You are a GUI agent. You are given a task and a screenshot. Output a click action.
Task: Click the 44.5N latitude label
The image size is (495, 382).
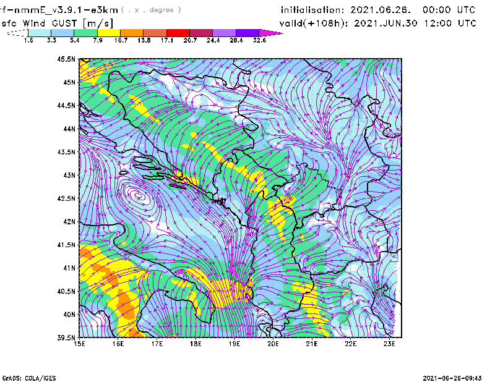tap(67, 105)
